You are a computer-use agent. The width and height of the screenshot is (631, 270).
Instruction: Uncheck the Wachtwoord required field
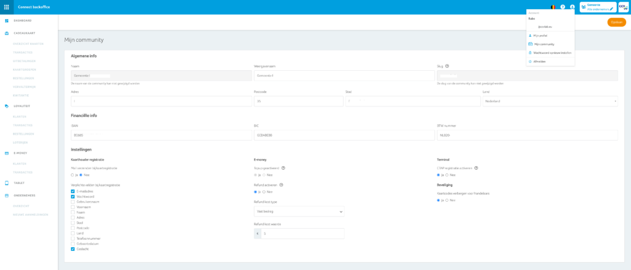73,196
